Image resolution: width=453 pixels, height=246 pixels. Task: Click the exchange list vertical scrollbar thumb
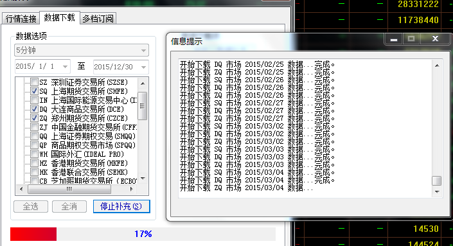click(x=143, y=106)
